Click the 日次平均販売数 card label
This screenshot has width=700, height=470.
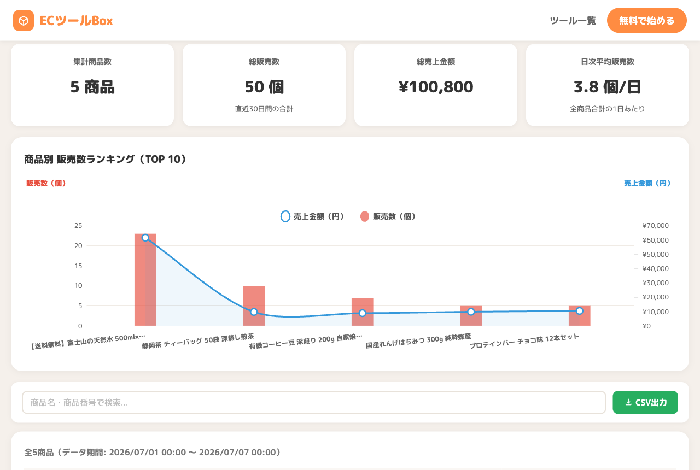(x=608, y=62)
